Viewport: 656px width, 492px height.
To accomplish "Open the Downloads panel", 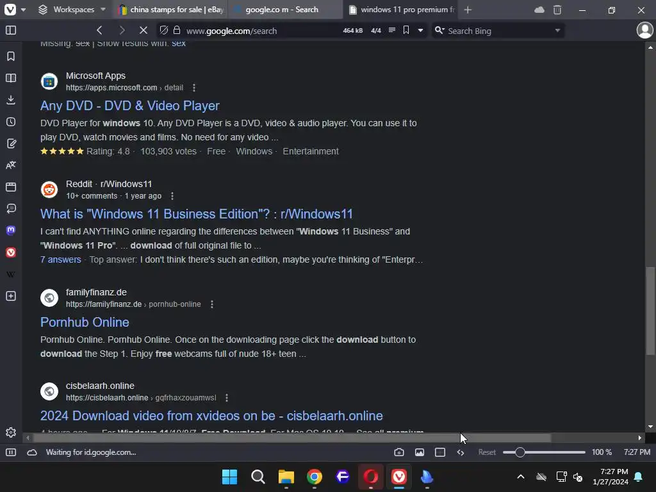I will click(11, 99).
